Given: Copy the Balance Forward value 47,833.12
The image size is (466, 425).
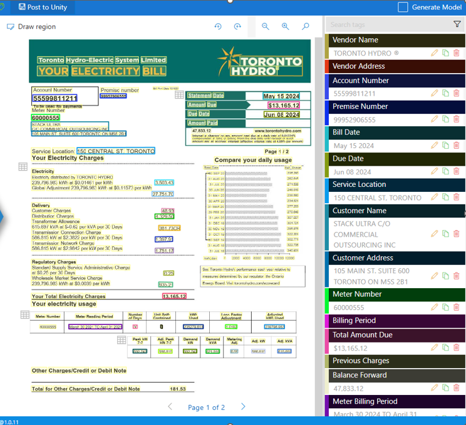Looking at the screenshot, I should [x=445, y=387].
